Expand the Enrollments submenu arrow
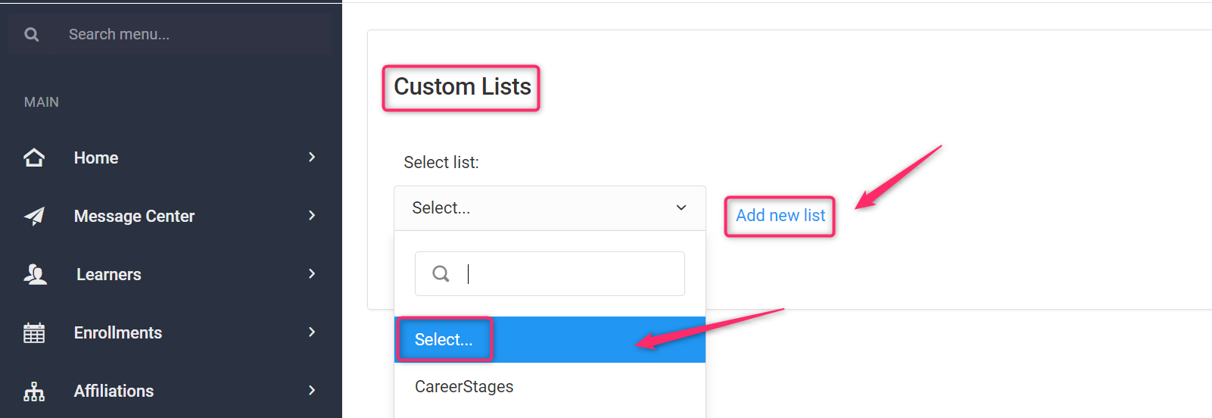Image resolution: width=1212 pixels, height=418 pixels. (x=312, y=332)
